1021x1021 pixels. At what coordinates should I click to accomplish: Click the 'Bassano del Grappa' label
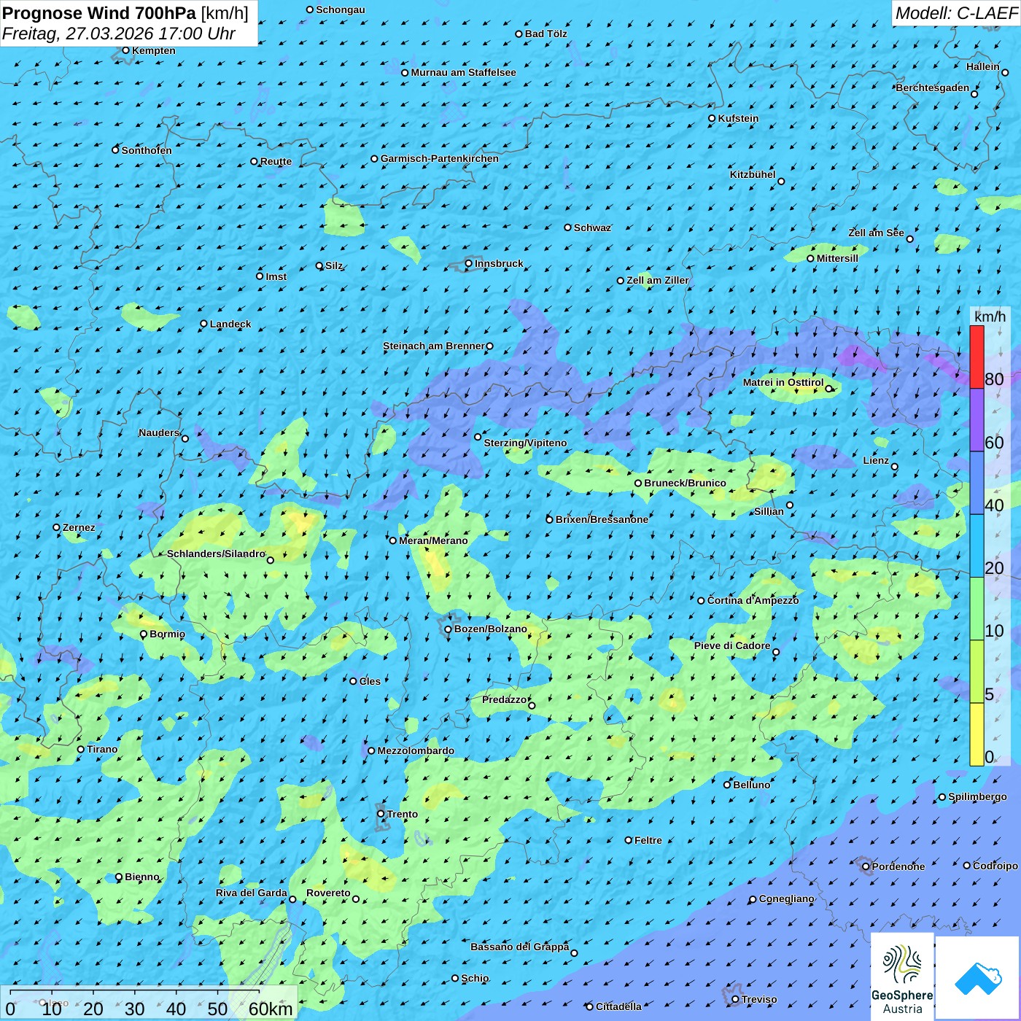coord(519,947)
